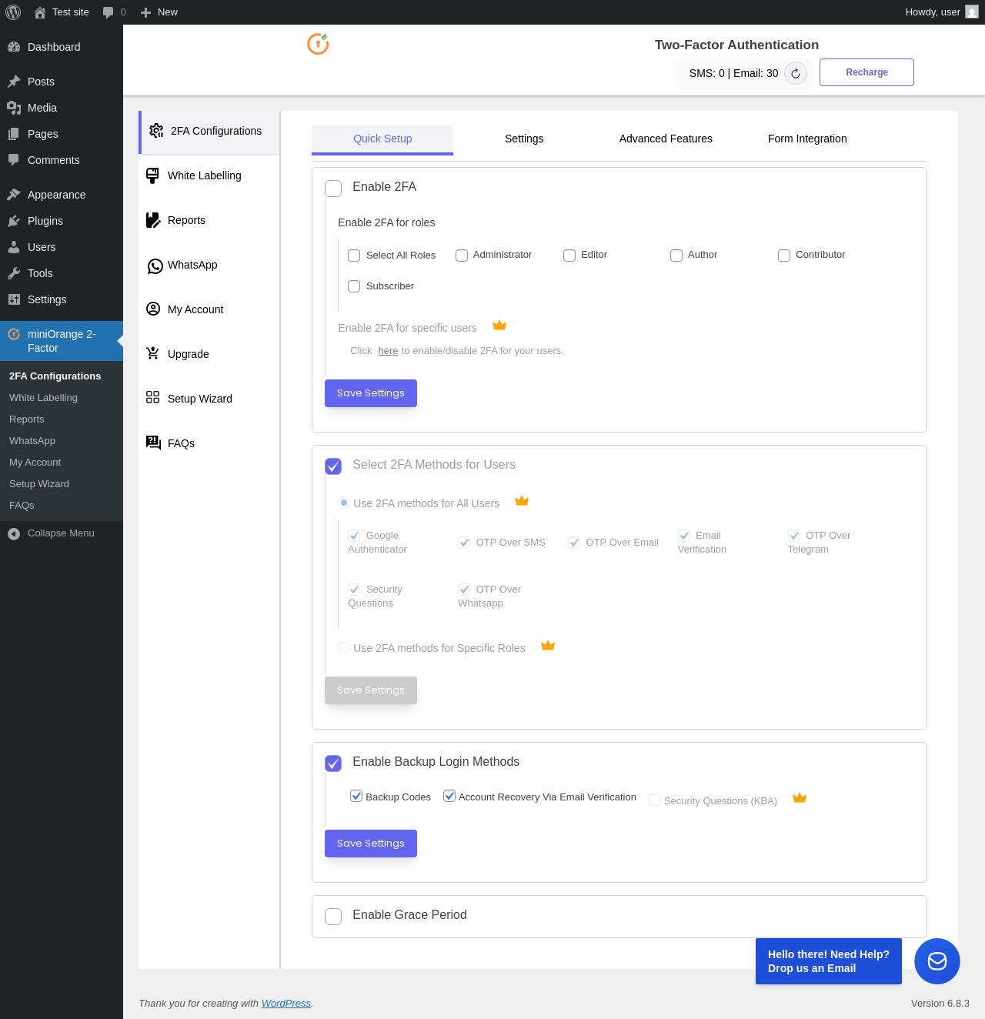Check the Subscriber role checkbox
This screenshot has height=1019, width=985.
coord(354,286)
